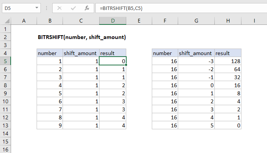
Task: Select row 3 header
Action: pos(5,45)
